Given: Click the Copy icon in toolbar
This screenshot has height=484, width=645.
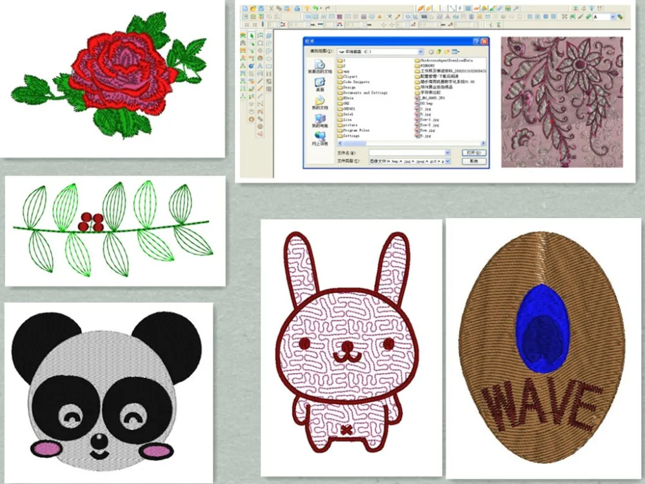Looking at the screenshot, I should [279, 8].
